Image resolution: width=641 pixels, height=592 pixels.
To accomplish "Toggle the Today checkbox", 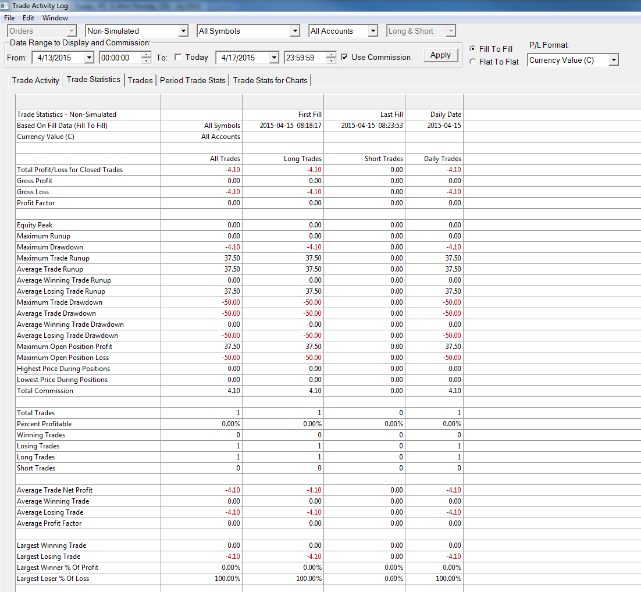I will point(178,57).
